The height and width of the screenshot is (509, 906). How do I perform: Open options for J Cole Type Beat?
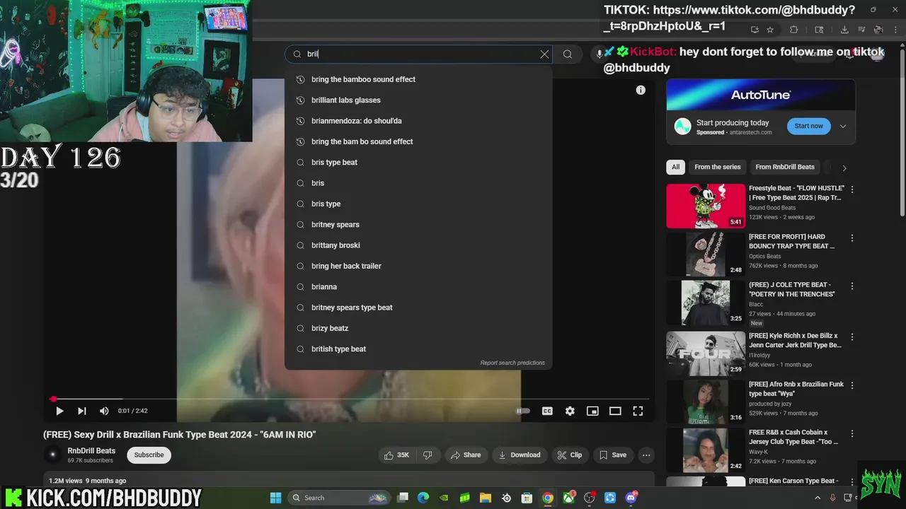coord(852,286)
